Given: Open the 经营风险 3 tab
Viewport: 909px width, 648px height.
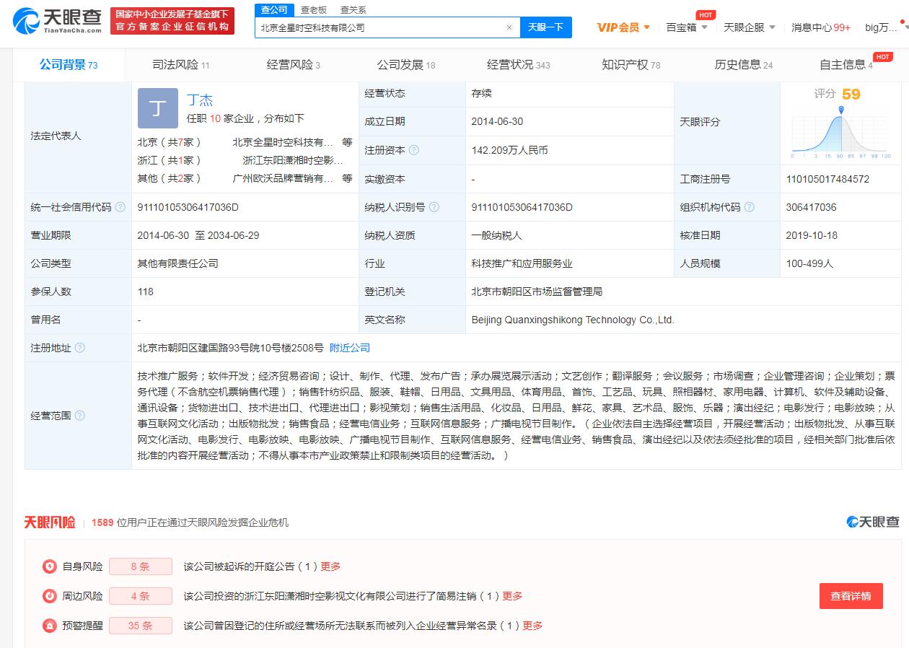Looking at the screenshot, I should 294,65.
